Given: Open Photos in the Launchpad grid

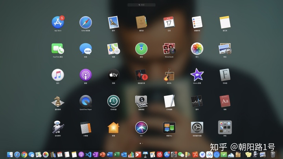Looking at the screenshot, I should tap(197, 49).
